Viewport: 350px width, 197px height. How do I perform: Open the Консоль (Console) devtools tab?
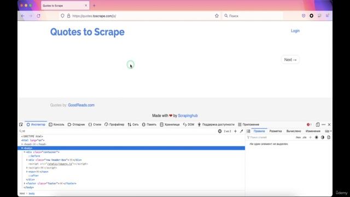pyautogui.click(x=56, y=124)
